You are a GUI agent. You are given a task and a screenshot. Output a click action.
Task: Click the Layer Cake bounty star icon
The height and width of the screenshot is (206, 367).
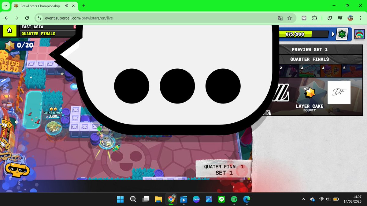[x=310, y=92]
